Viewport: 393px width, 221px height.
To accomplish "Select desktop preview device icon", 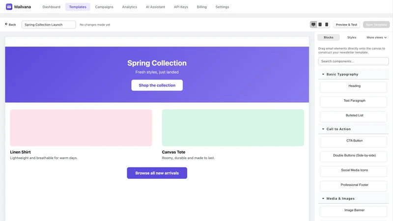I will [313, 25].
